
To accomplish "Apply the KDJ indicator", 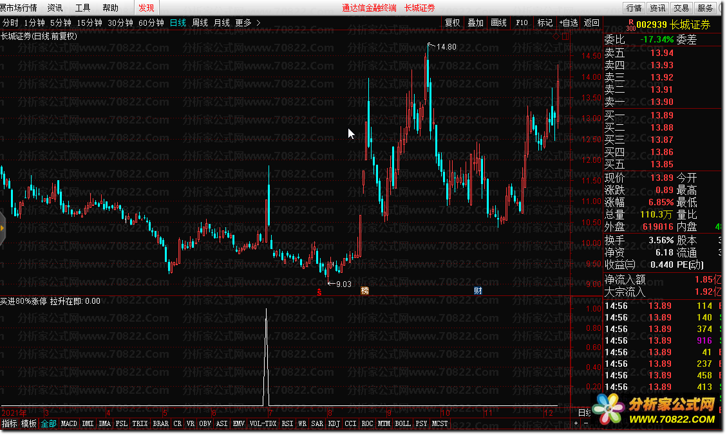I will pos(334,423).
